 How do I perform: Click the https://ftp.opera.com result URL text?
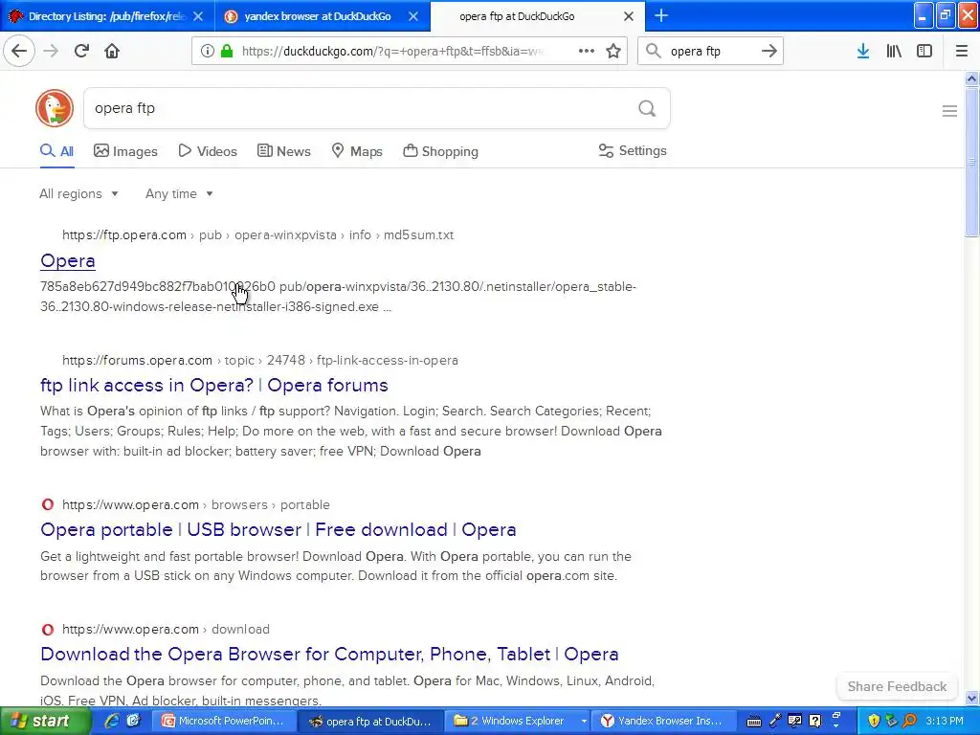(124, 235)
